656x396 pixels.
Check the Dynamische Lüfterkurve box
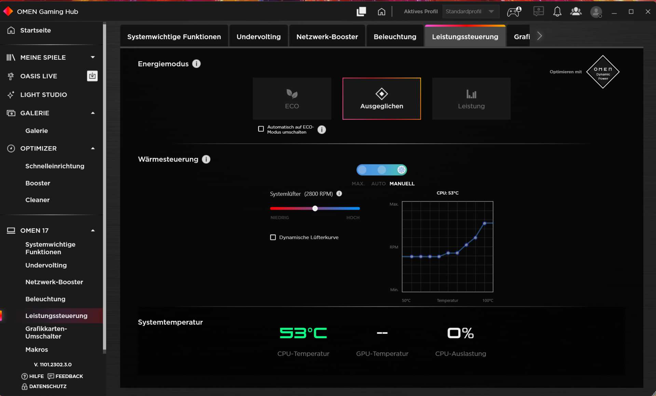click(x=273, y=237)
